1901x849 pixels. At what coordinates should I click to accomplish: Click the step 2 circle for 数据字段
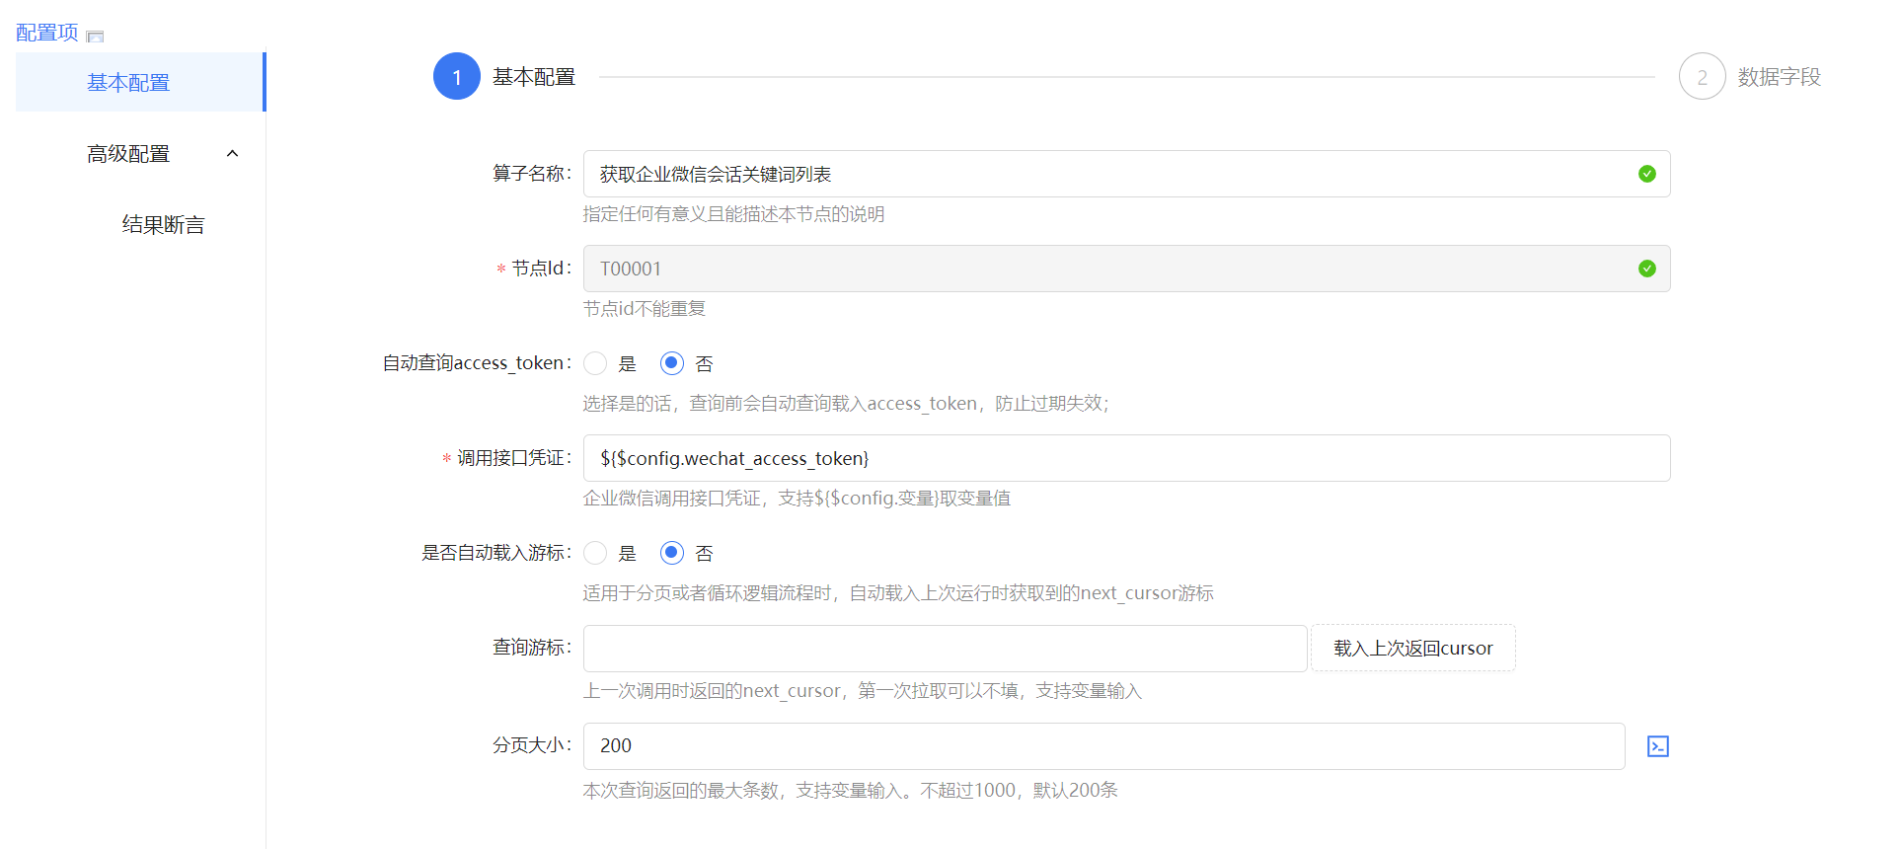pyautogui.click(x=1702, y=76)
